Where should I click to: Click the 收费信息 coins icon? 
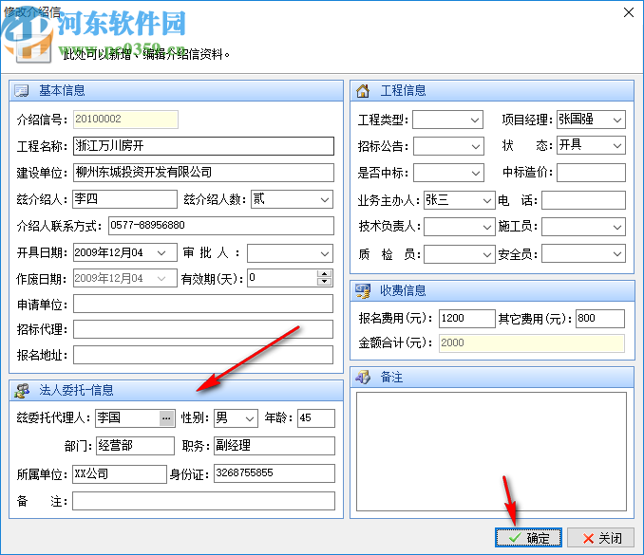pyautogui.click(x=363, y=291)
